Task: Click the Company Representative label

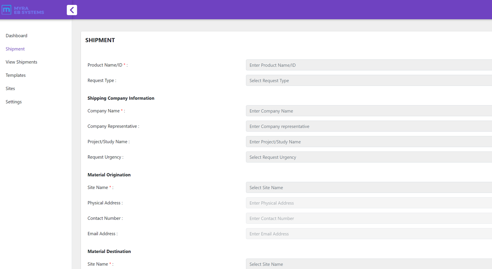Action: (x=113, y=126)
